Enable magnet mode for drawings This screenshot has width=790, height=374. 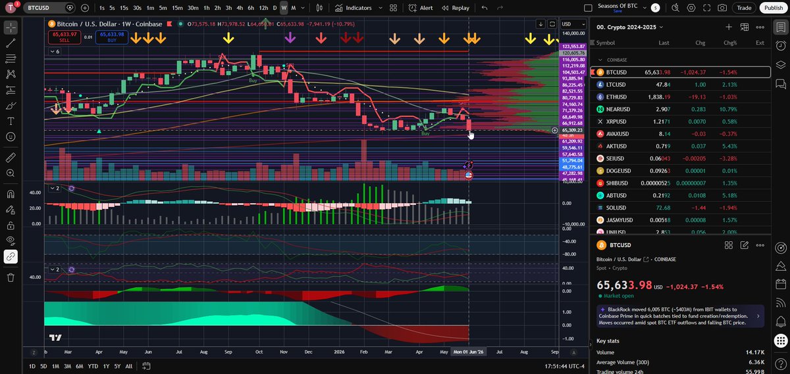pyautogui.click(x=11, y=195)
